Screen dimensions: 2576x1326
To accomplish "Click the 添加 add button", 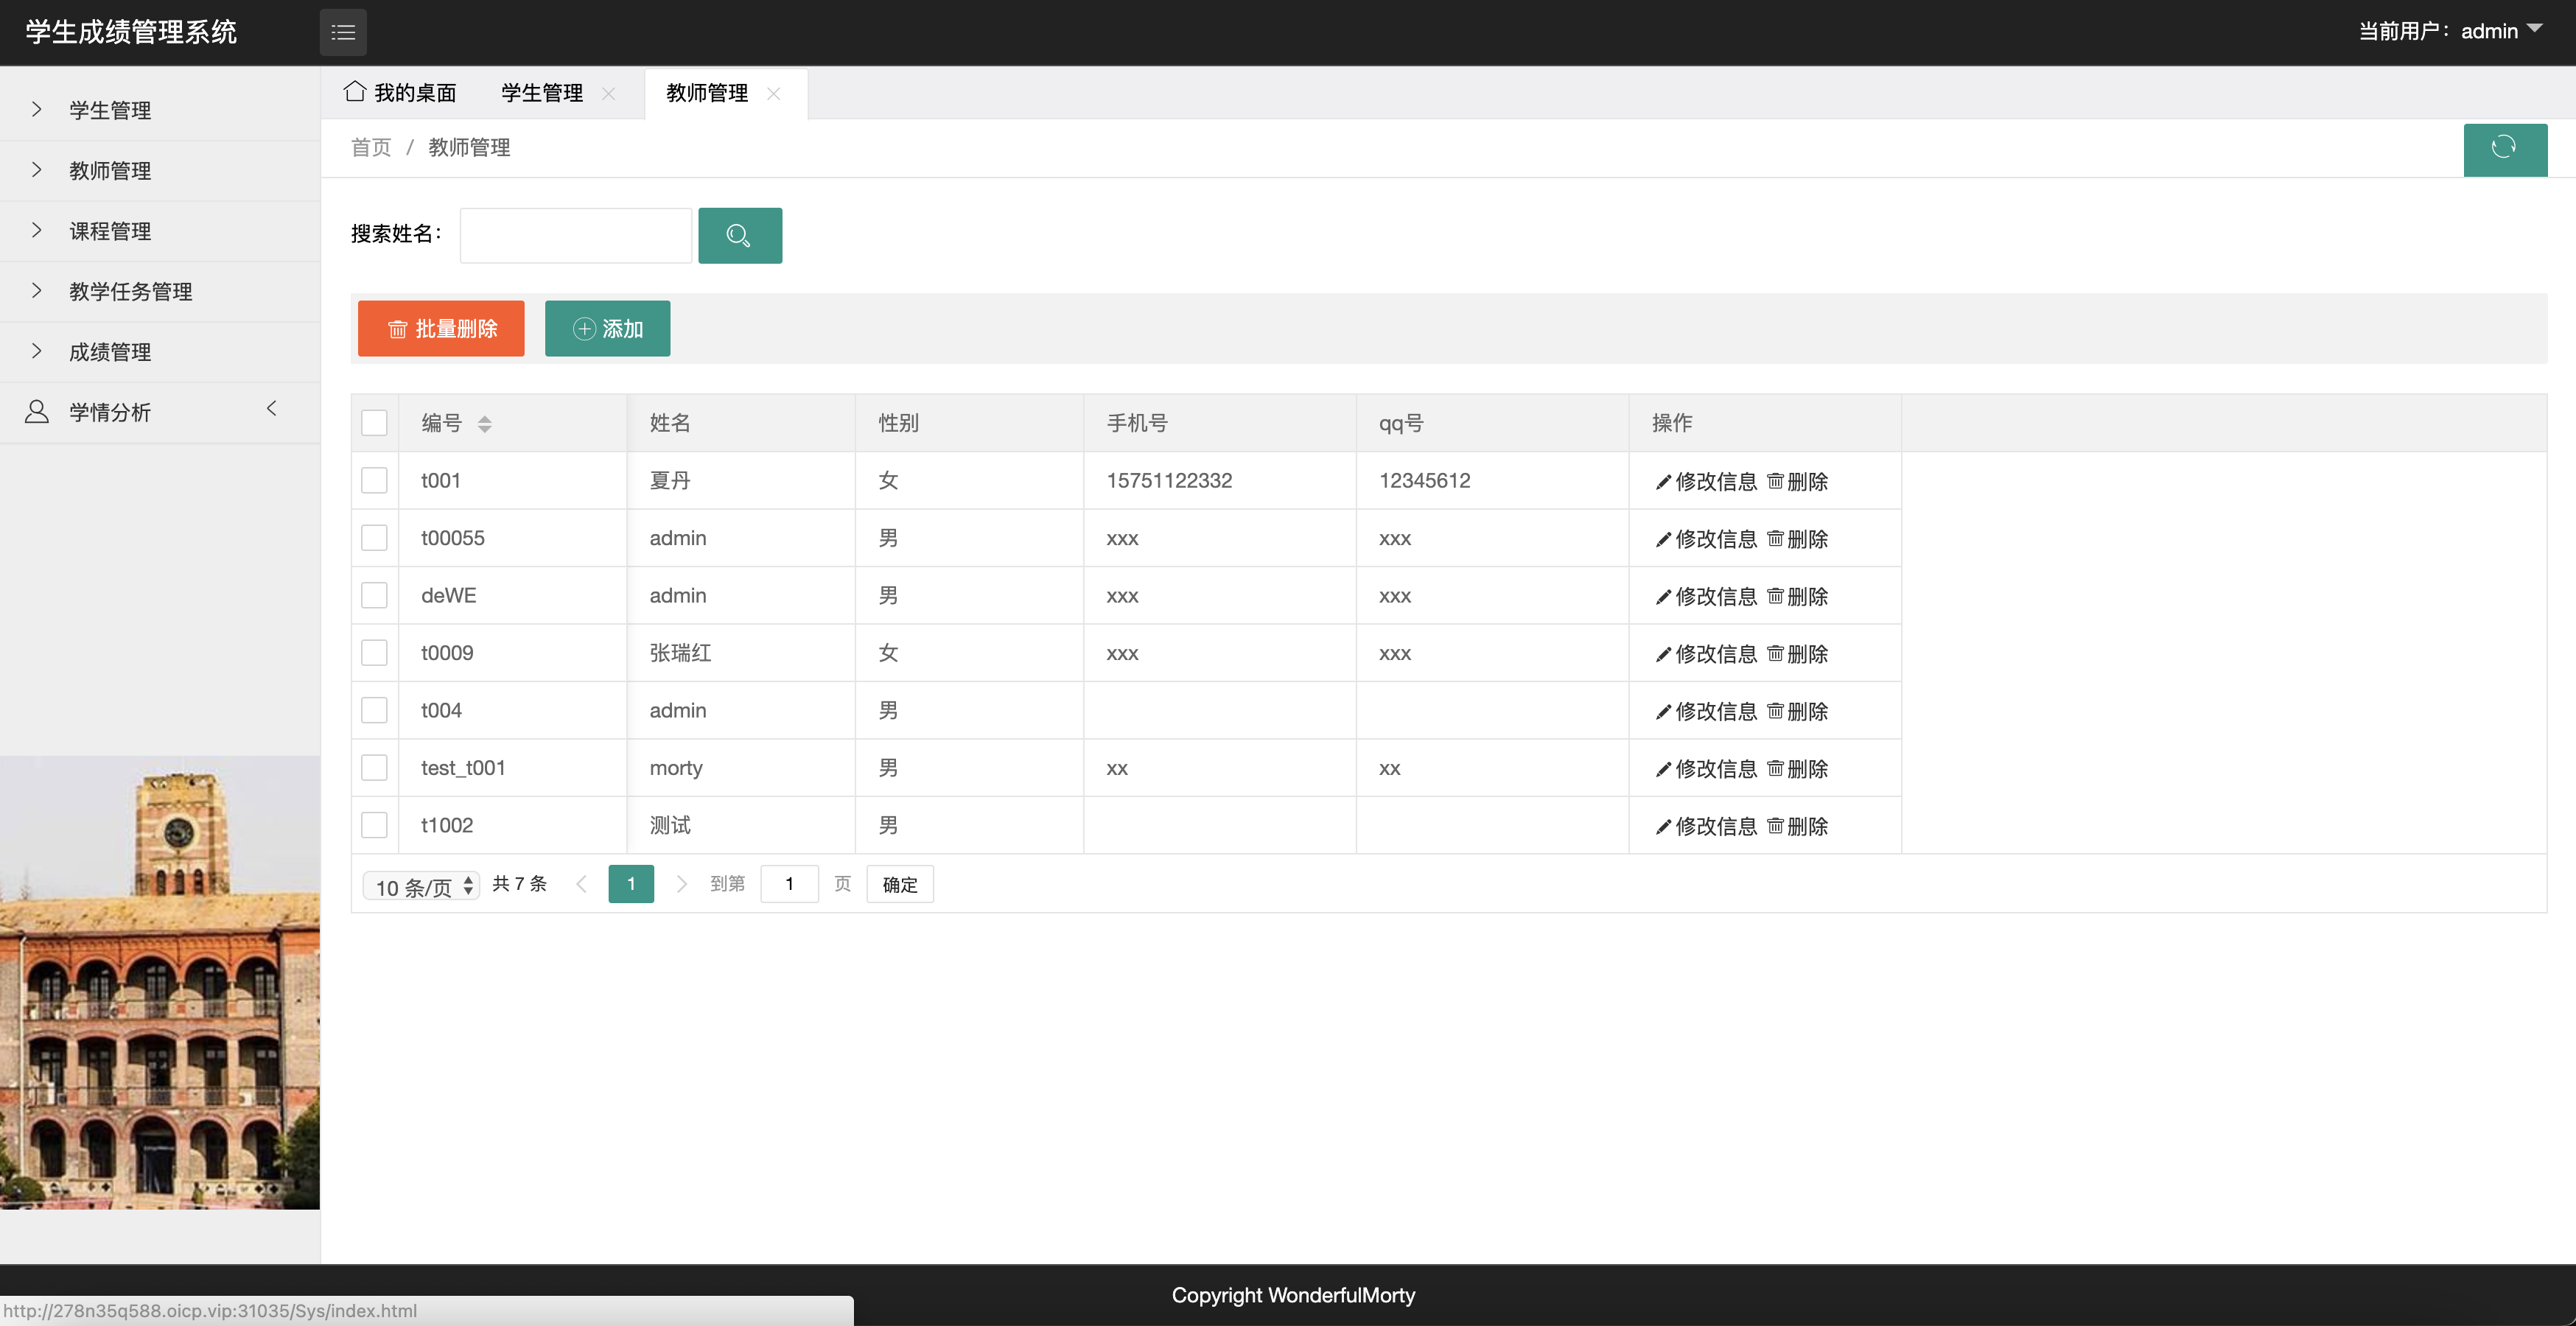I will pyautogui.click(x=607, y=329).
